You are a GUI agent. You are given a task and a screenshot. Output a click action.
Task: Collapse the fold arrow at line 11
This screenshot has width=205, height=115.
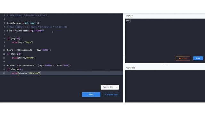[x=6, y=54]
